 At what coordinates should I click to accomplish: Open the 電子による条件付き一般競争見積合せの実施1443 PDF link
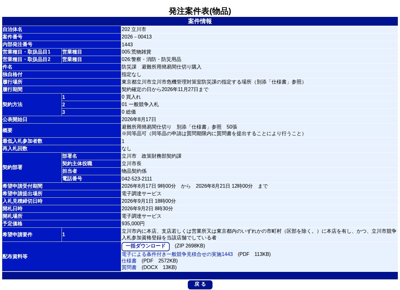tap(177, 254)
